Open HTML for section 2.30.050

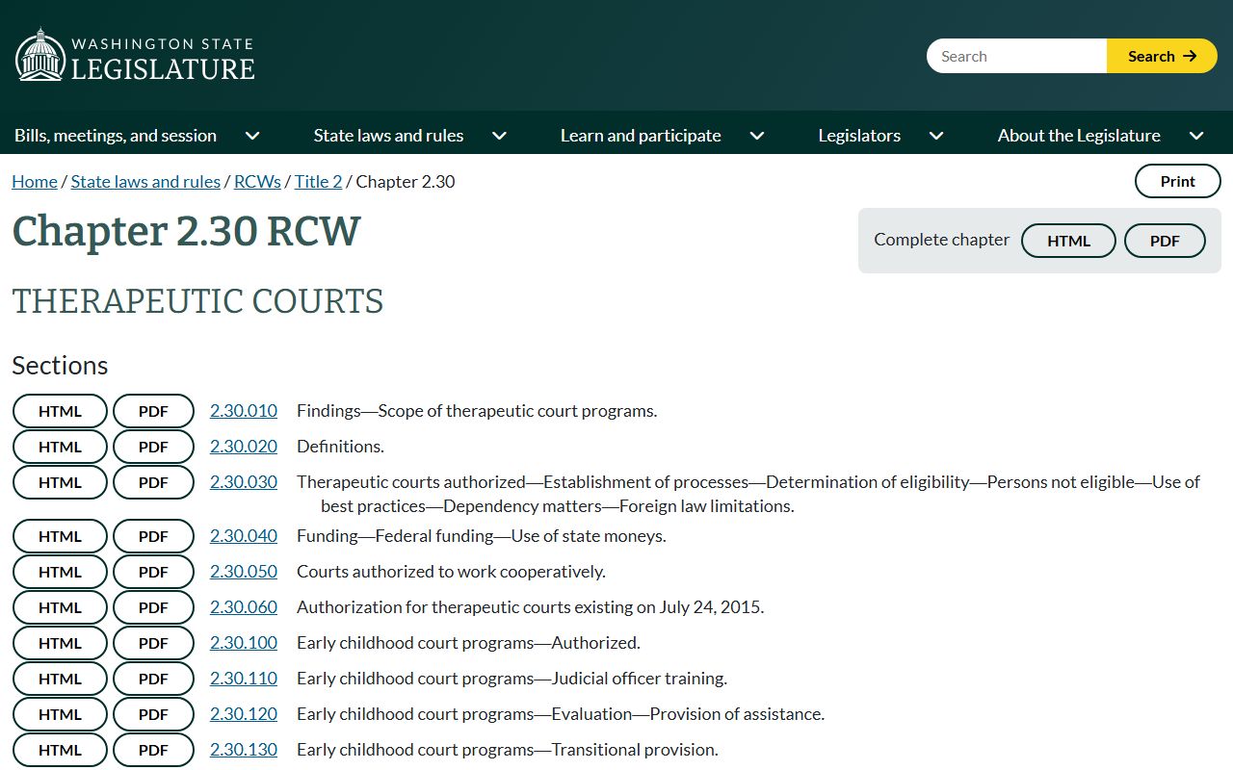60,572
